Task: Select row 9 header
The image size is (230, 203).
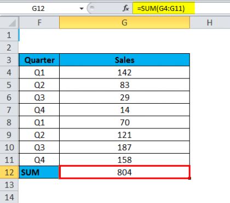Action: tap(9, 135)
